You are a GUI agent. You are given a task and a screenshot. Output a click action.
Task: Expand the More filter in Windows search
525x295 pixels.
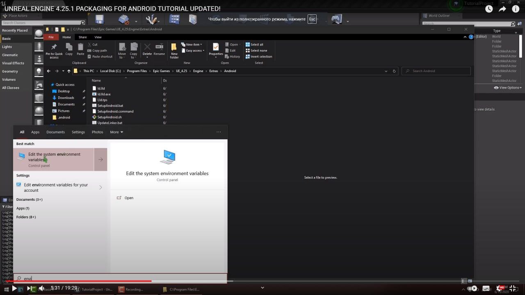tap(116, 132)
